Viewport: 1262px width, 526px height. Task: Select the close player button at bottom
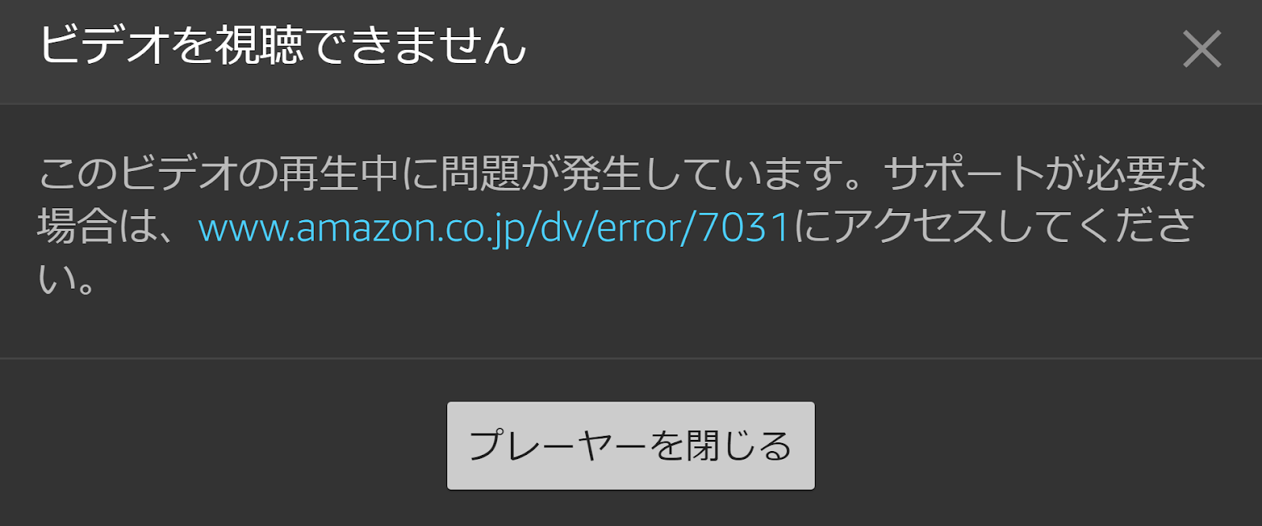click(631, 446)
